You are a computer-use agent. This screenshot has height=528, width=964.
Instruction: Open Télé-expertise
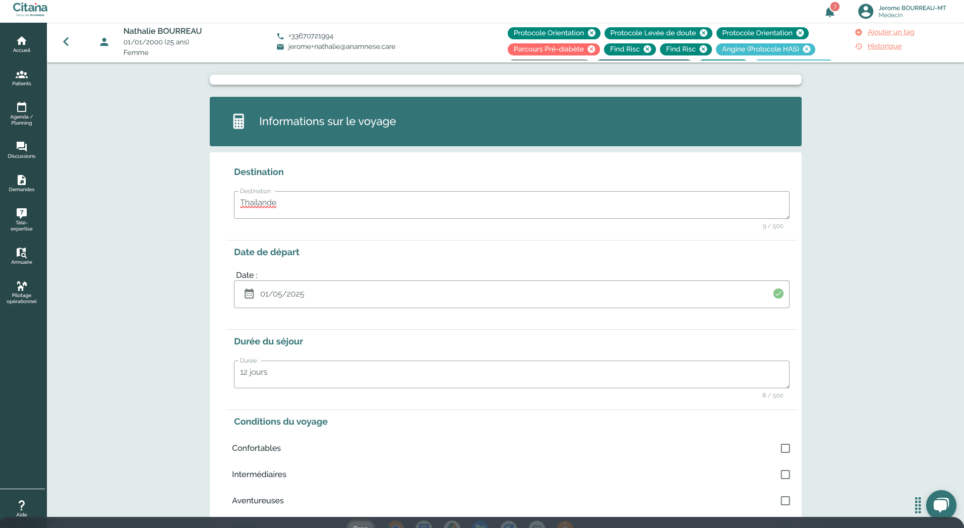[x=22, y=219]
